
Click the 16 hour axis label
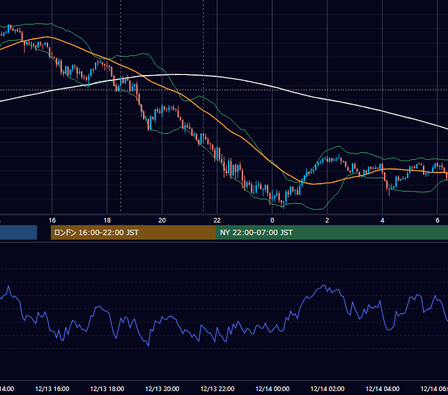pyautogui.click(x=52, y=221)
